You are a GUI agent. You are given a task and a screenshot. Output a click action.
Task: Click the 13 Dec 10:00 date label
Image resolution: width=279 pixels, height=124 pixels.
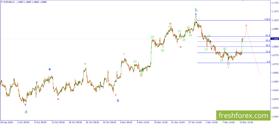pos(246,122)
